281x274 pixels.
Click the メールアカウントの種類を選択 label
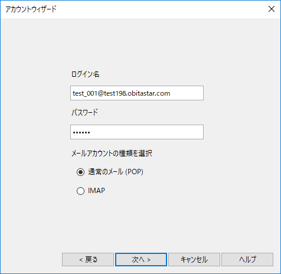pyautogui.click(x=112, y=154)
